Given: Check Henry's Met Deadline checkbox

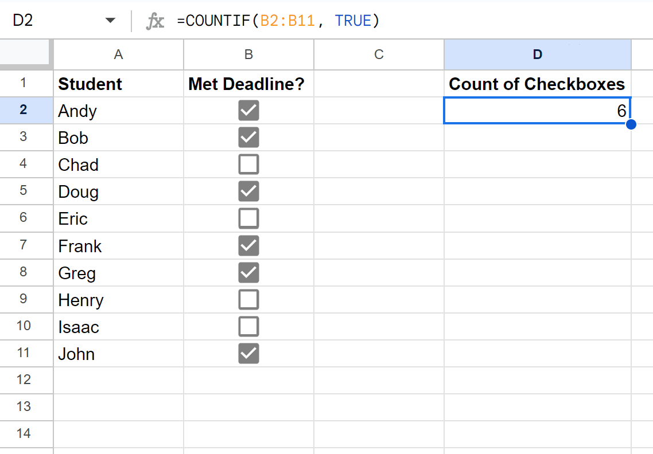Looking at the screenshot, I should point(248,299).
